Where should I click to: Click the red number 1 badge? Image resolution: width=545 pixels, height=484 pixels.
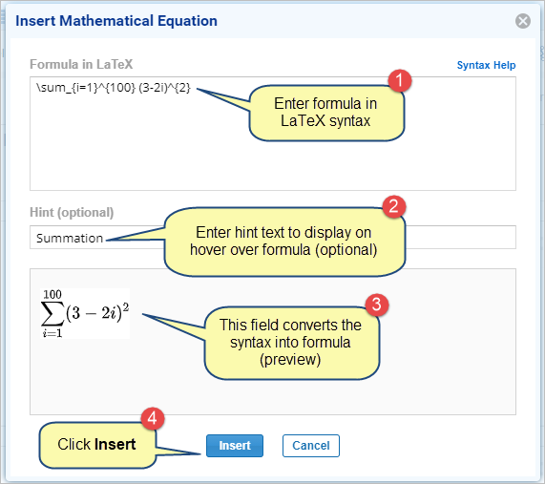click(400, 80)
